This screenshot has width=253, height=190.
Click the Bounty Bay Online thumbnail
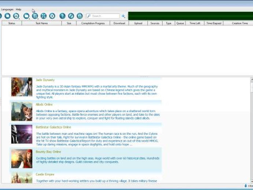point(22,158)
